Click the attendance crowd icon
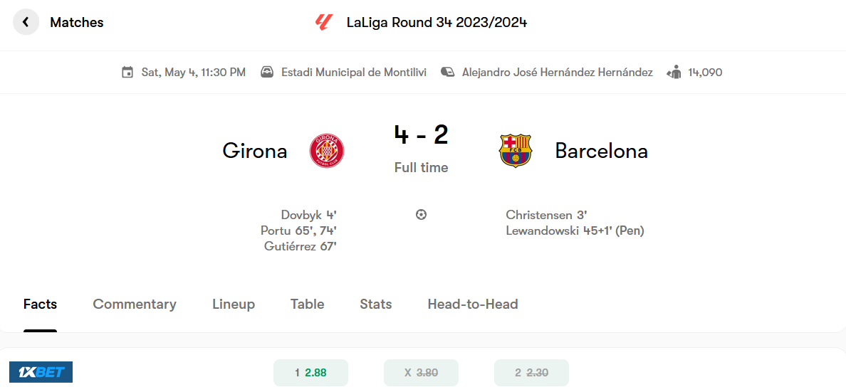 click(674, 73)
